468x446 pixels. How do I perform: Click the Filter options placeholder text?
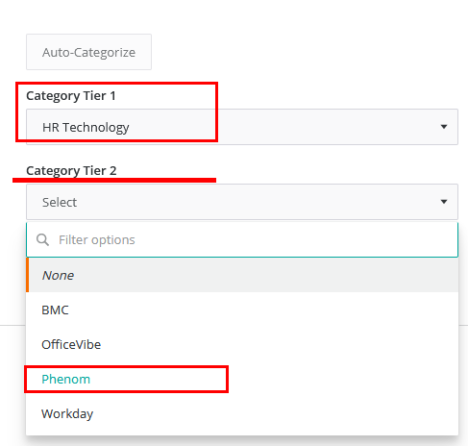97,240
